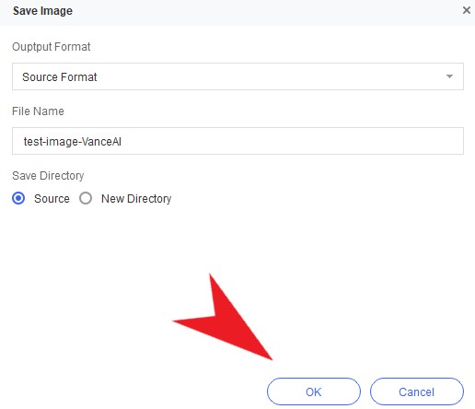Viewport: 475px width, 409px height.
Task: Select the 'Source Format' text in dropdown
Action: 60,77
